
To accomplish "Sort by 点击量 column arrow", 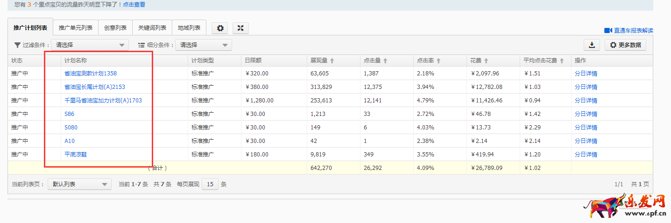I will 385,61.
